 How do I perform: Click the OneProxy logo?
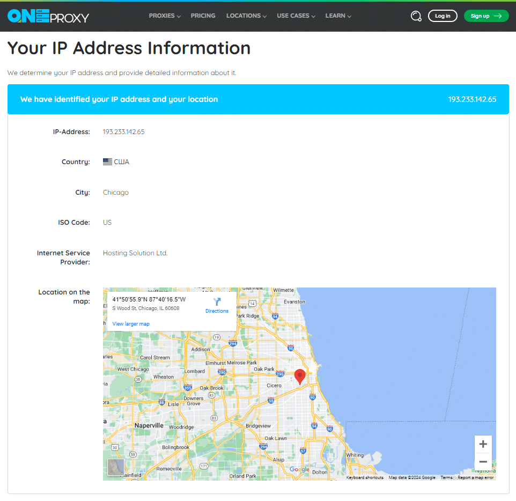[48, 16]
